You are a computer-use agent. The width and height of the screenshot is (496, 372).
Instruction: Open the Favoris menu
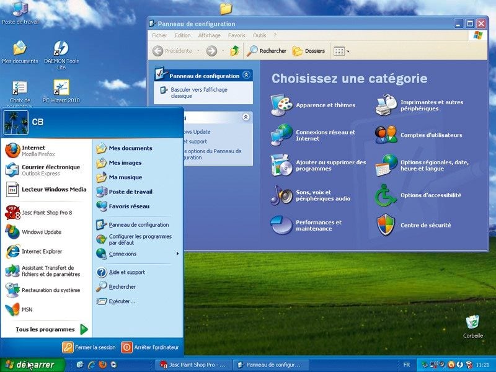[237, 35]
